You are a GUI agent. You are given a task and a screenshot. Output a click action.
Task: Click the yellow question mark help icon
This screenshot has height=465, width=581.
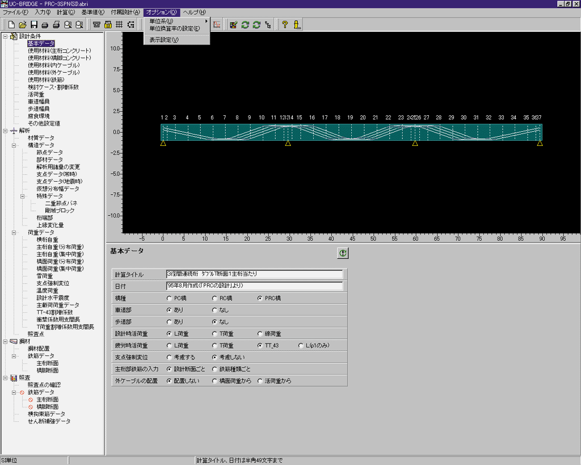pos(285,24)
